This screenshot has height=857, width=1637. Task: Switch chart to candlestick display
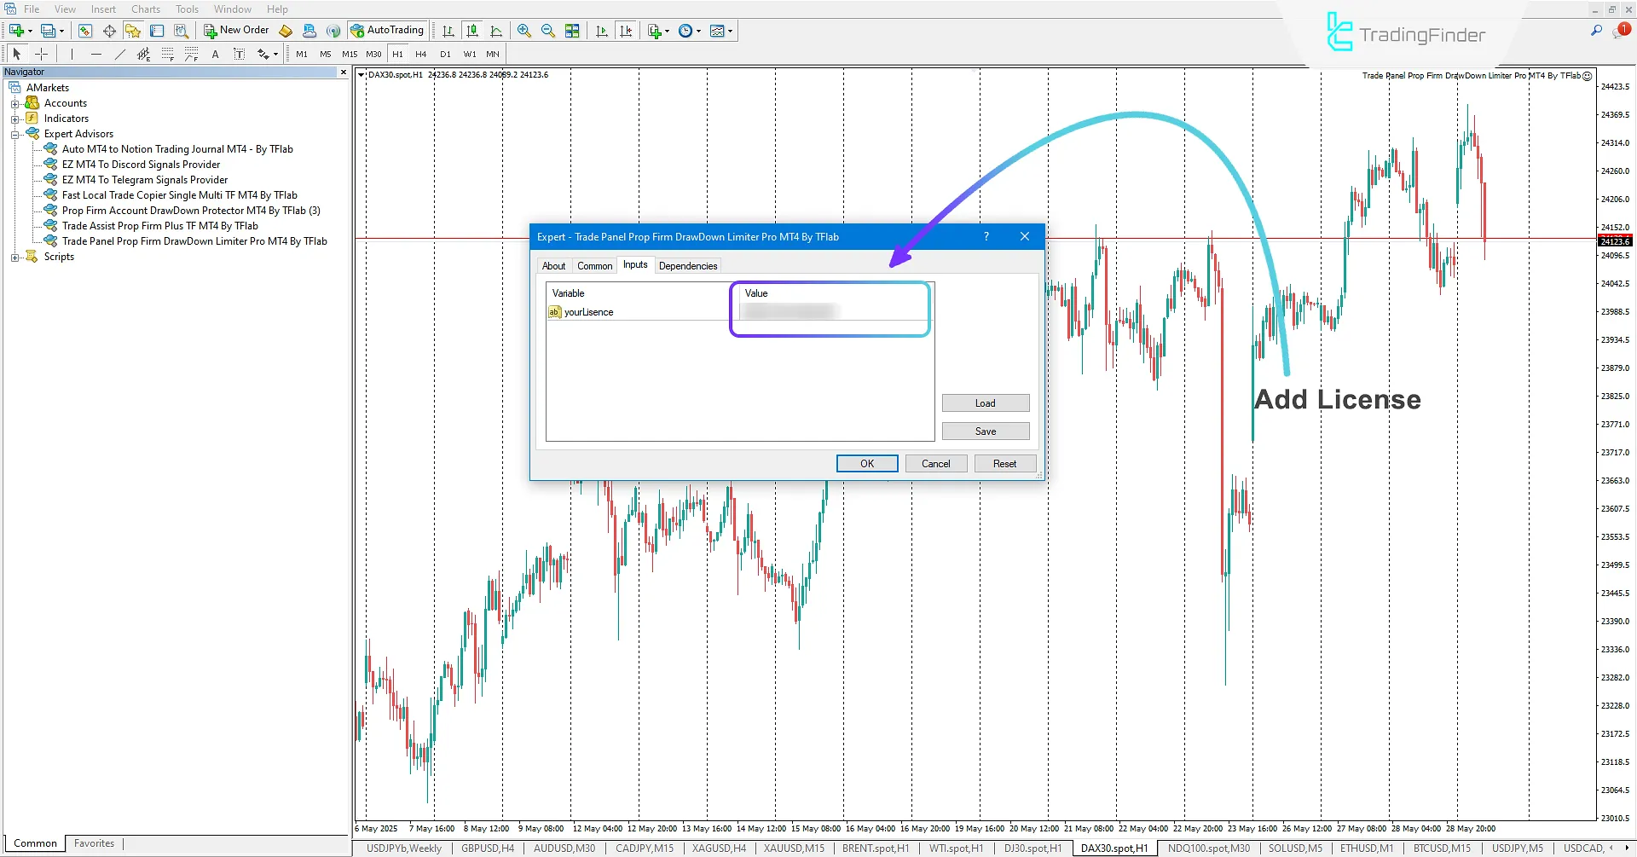471,30
